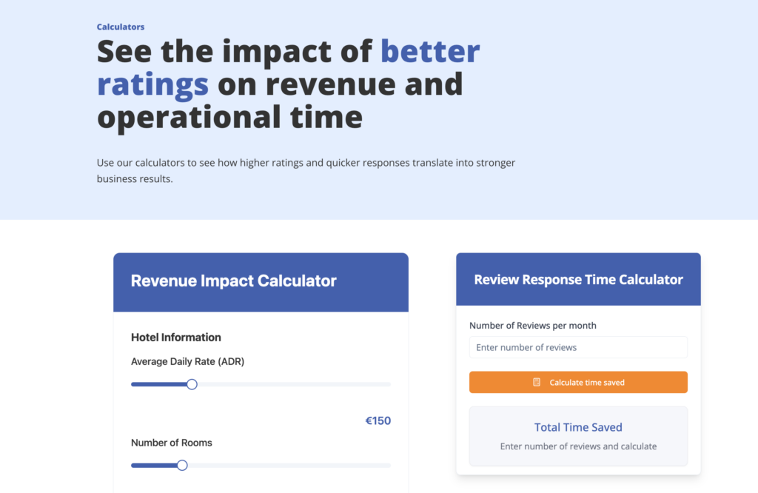
Task: Click the filled blue part of the ADR slider
Action: 158,384
